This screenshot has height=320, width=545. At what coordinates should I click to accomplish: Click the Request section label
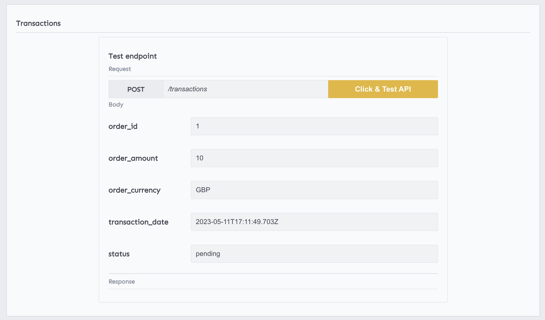pos(120,69)
